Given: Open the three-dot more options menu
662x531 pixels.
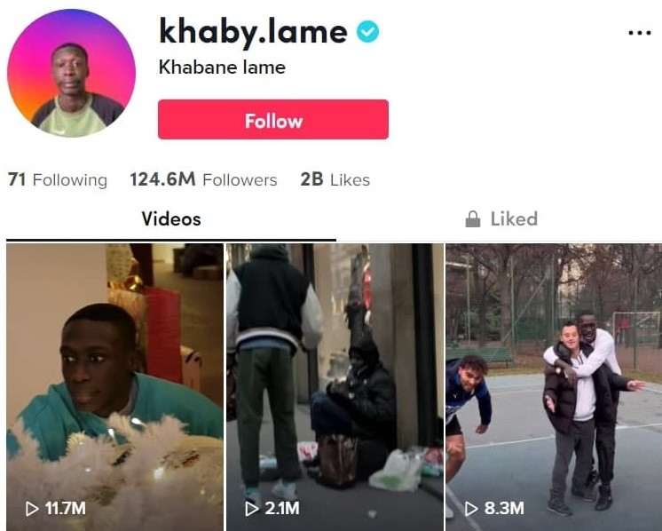Looking at the screenshot, I should (640, 33).
